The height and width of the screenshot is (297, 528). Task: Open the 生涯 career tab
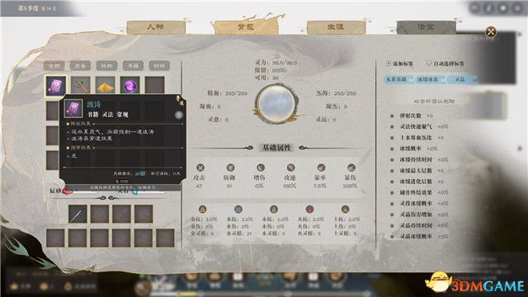pyautogui.click(x=336, y=27)
